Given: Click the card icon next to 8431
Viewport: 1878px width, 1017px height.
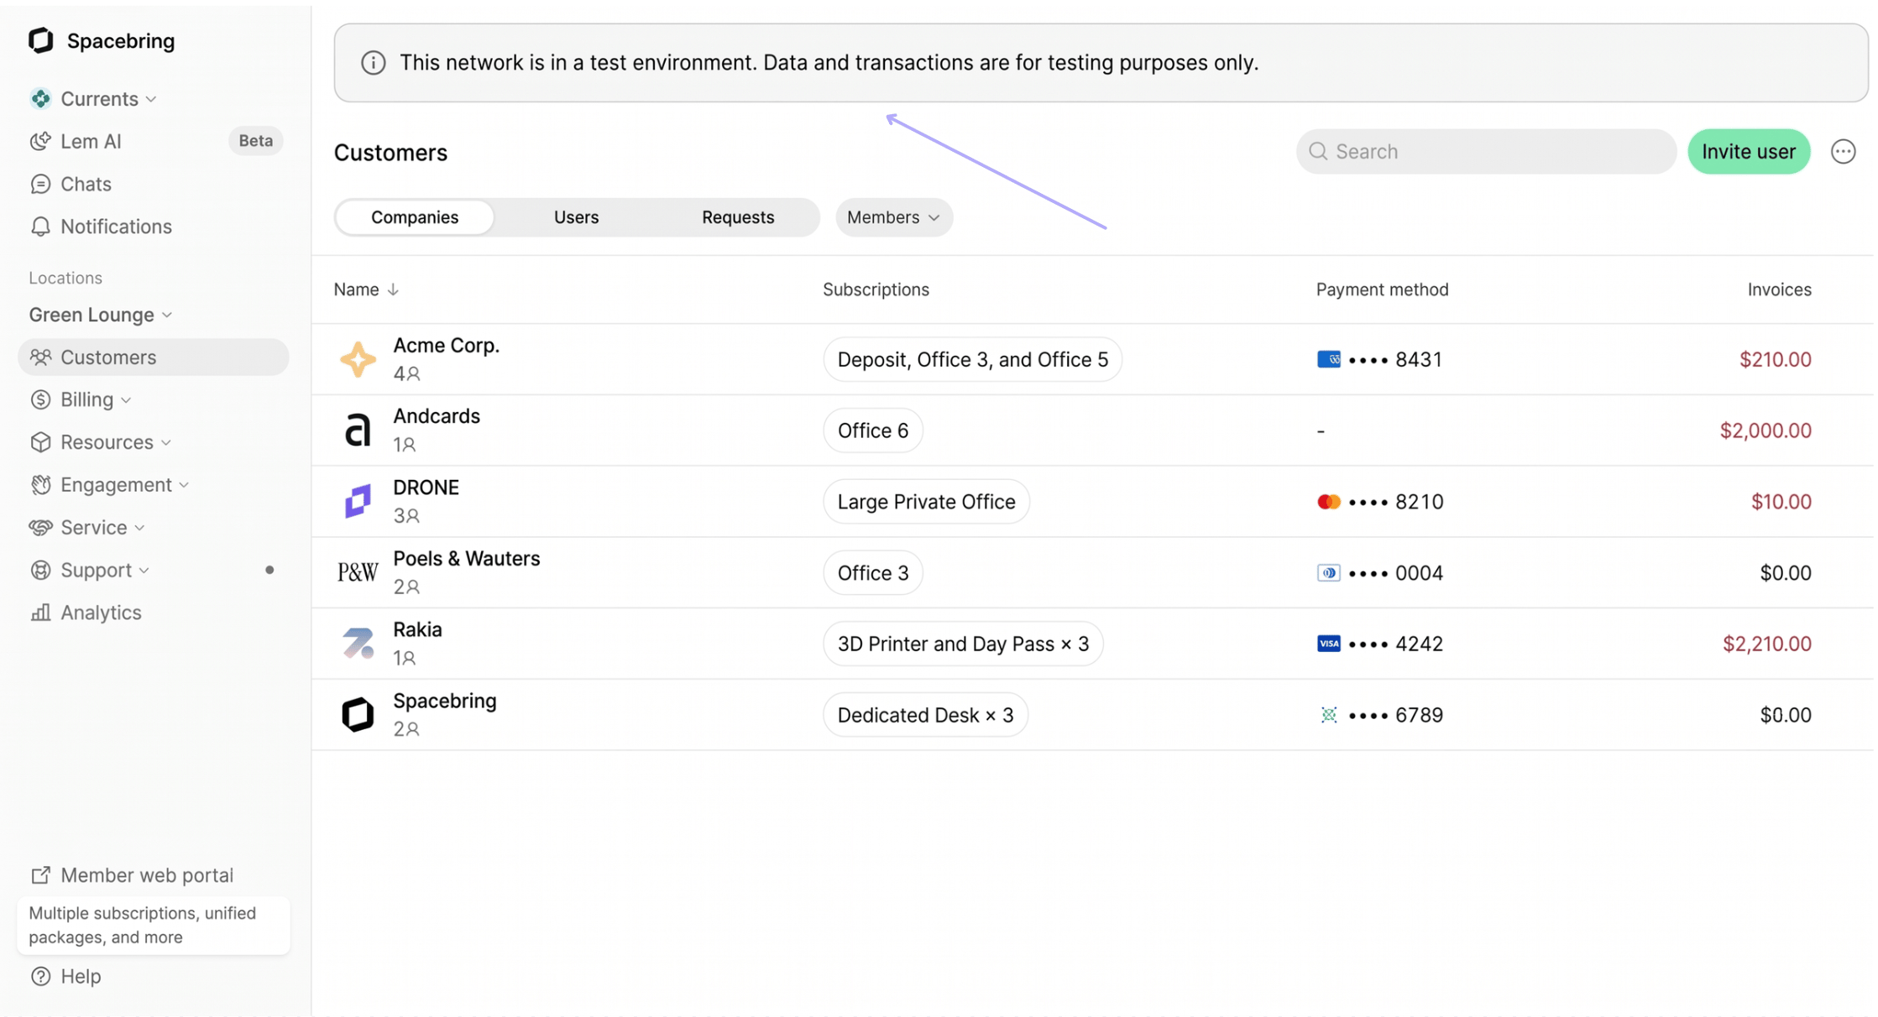Looking at the screenshot, I should pos(1328,359).
